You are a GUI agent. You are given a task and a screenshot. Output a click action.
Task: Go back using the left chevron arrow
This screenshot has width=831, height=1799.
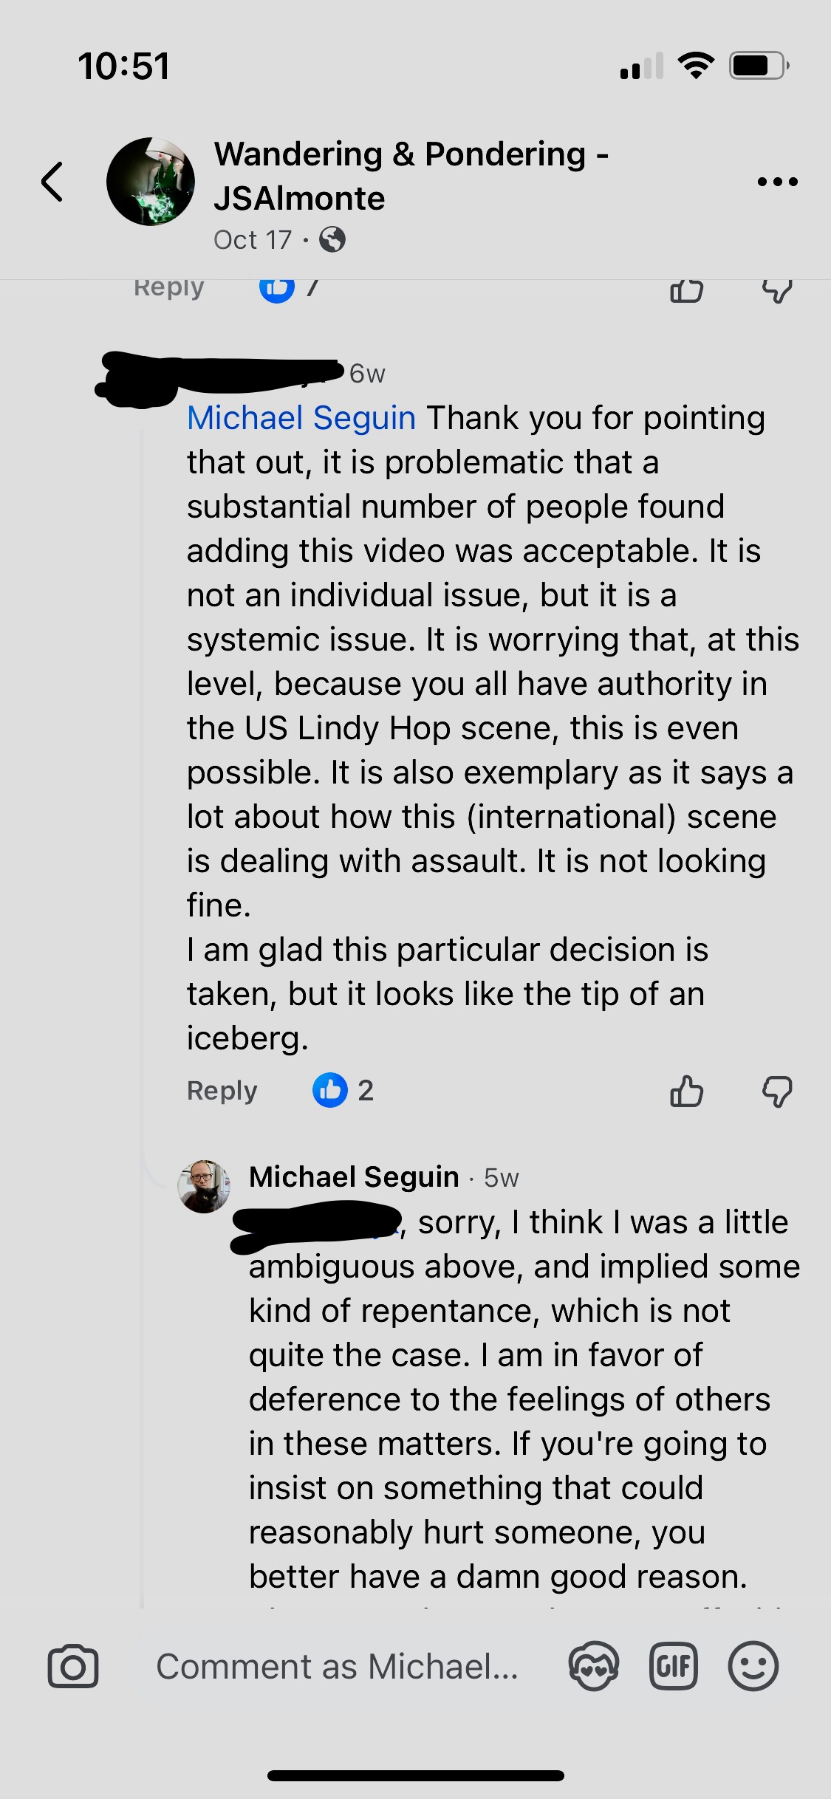[x=52, y=182]
